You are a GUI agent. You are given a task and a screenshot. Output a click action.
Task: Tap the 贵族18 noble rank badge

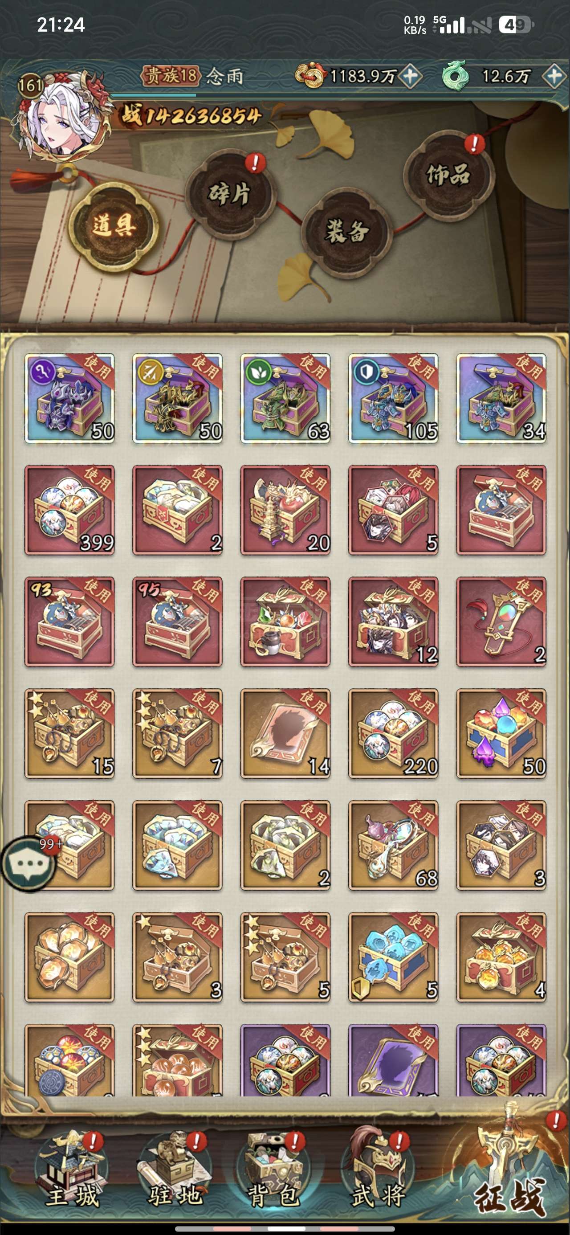171,76
